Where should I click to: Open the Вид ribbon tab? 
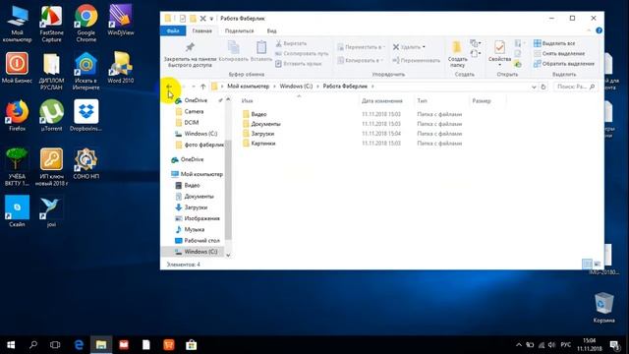[271, 30]
